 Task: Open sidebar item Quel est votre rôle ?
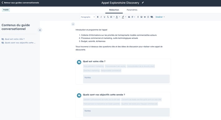click(x=15, y=39)
